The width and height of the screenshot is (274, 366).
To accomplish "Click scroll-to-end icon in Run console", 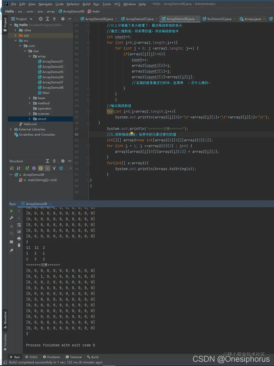I will pyautogui.click(x=19, y=232).
